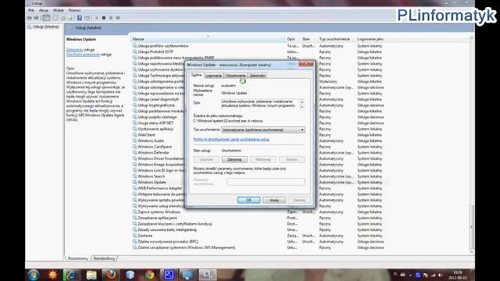Select the Usługa Protokół SSTP row
The width and height of the screenshot is (500, 281).
[260, 52]
